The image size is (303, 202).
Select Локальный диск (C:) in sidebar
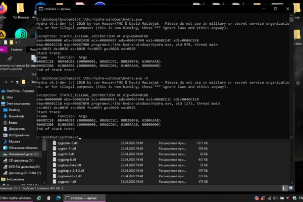[24, 154]
